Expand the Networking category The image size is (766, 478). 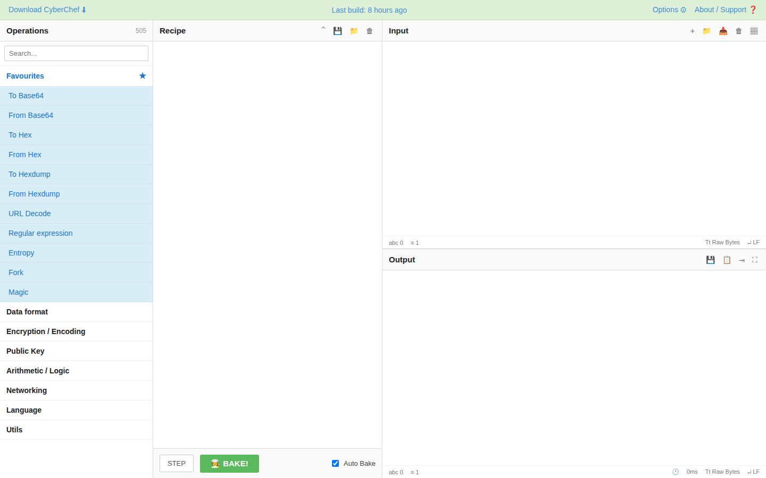76,390
